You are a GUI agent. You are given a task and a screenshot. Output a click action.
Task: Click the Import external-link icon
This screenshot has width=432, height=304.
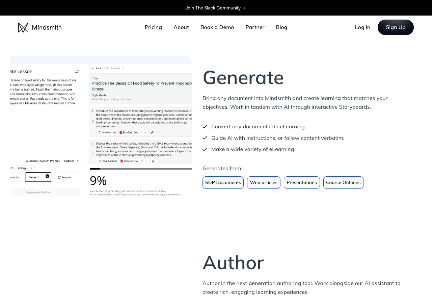pyautogui.click(x=59, y=177)
